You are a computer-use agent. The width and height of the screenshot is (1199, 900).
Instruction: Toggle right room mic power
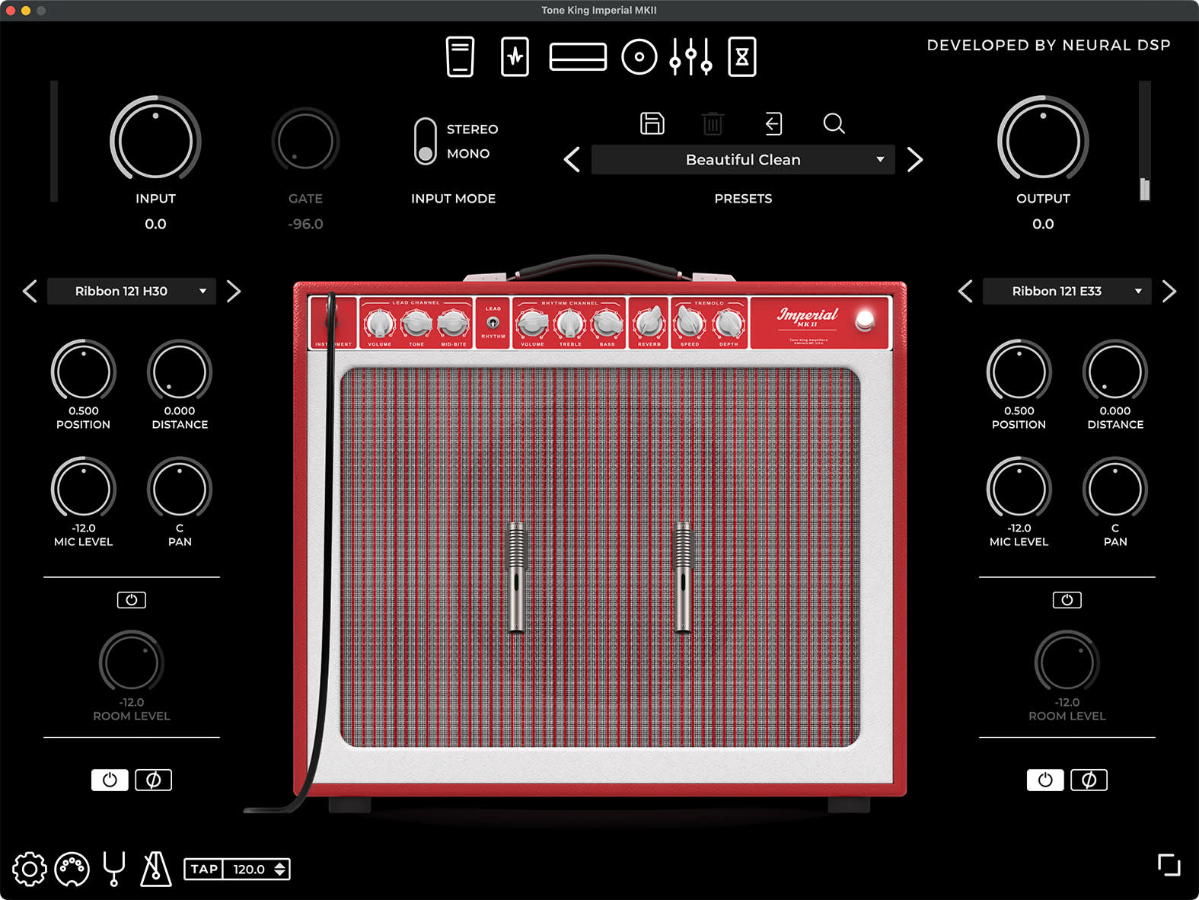pyautogui.click(x=1067, y=600)
